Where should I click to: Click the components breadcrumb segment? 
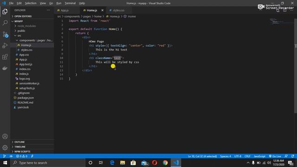click(72, 17)
